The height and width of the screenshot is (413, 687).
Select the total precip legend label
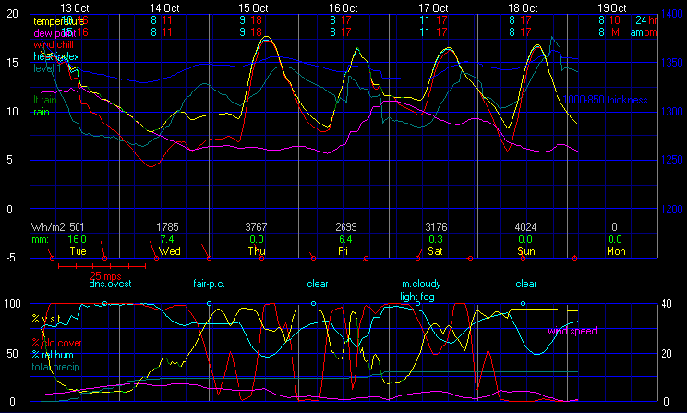(55, 367)
